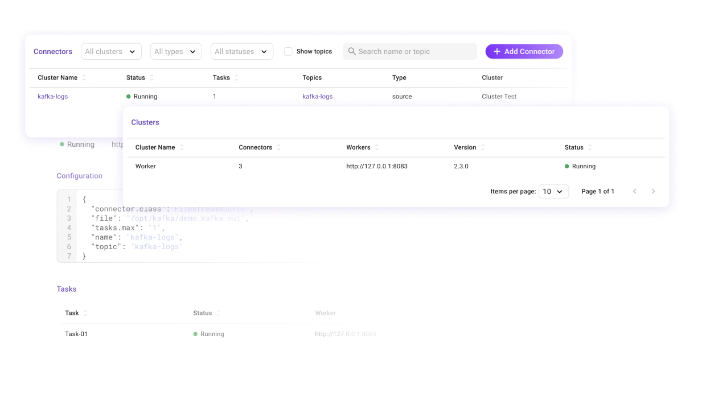Open the All statuses filter dropdown
The image size is (706, 397).
[241, 51]
